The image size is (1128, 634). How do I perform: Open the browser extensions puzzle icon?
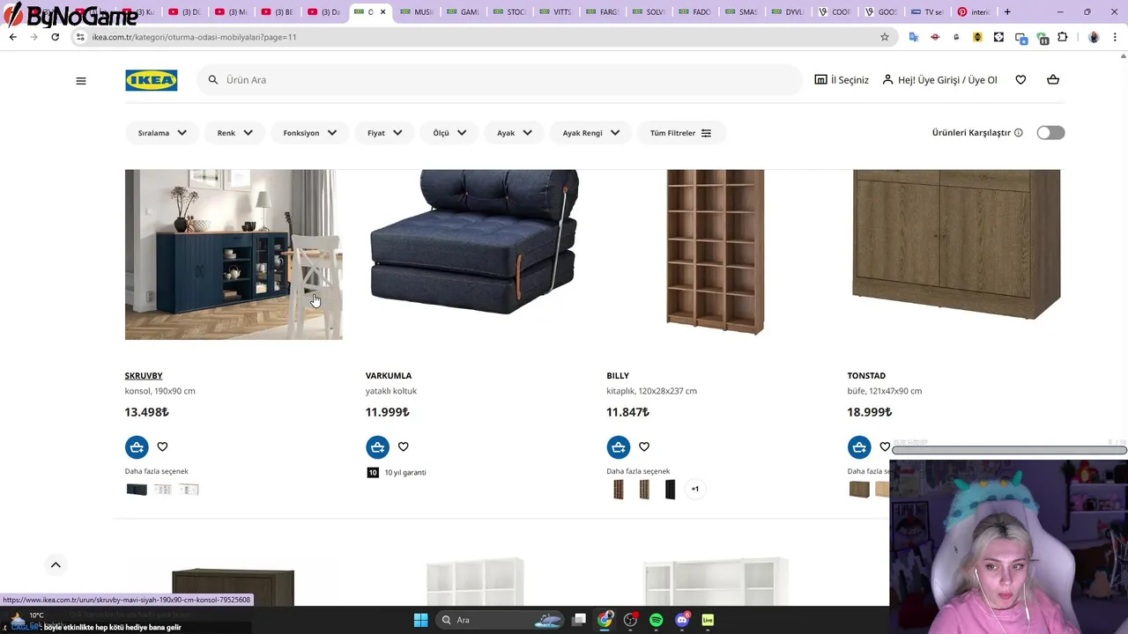(x=1063, y=37)
